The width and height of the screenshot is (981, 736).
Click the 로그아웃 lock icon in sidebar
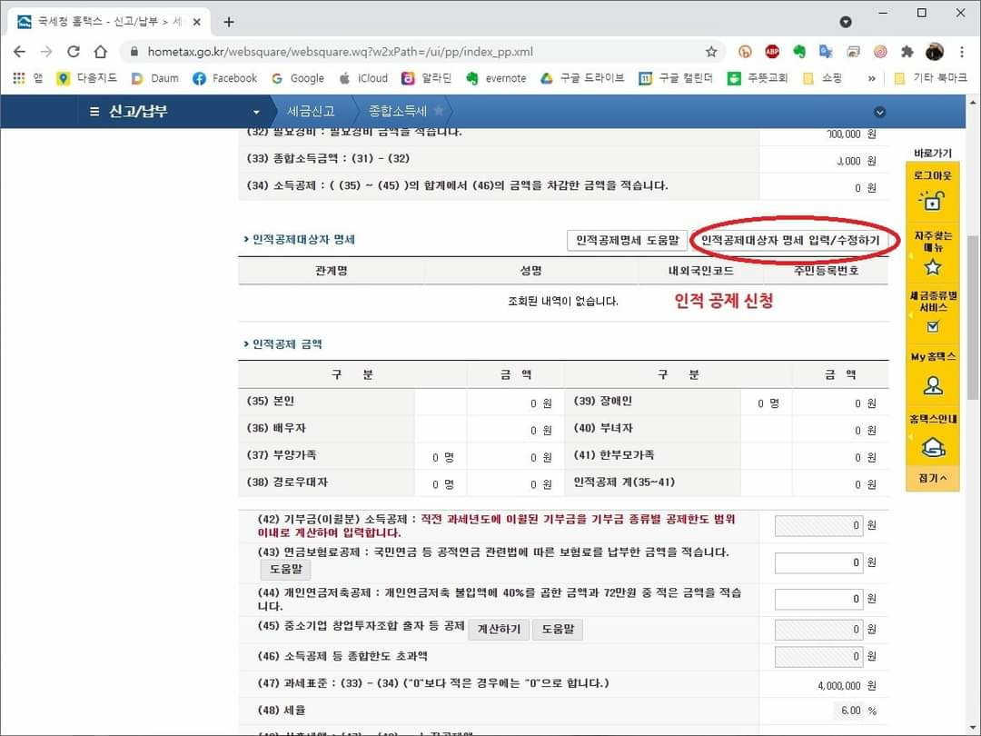932,200
